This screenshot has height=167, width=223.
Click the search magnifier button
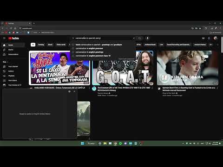[139, 38]
